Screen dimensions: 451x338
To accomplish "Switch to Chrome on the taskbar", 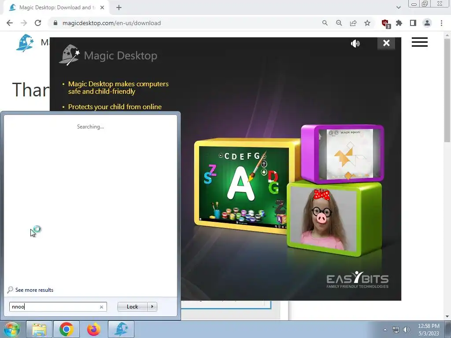I will (x=67, y=329).
